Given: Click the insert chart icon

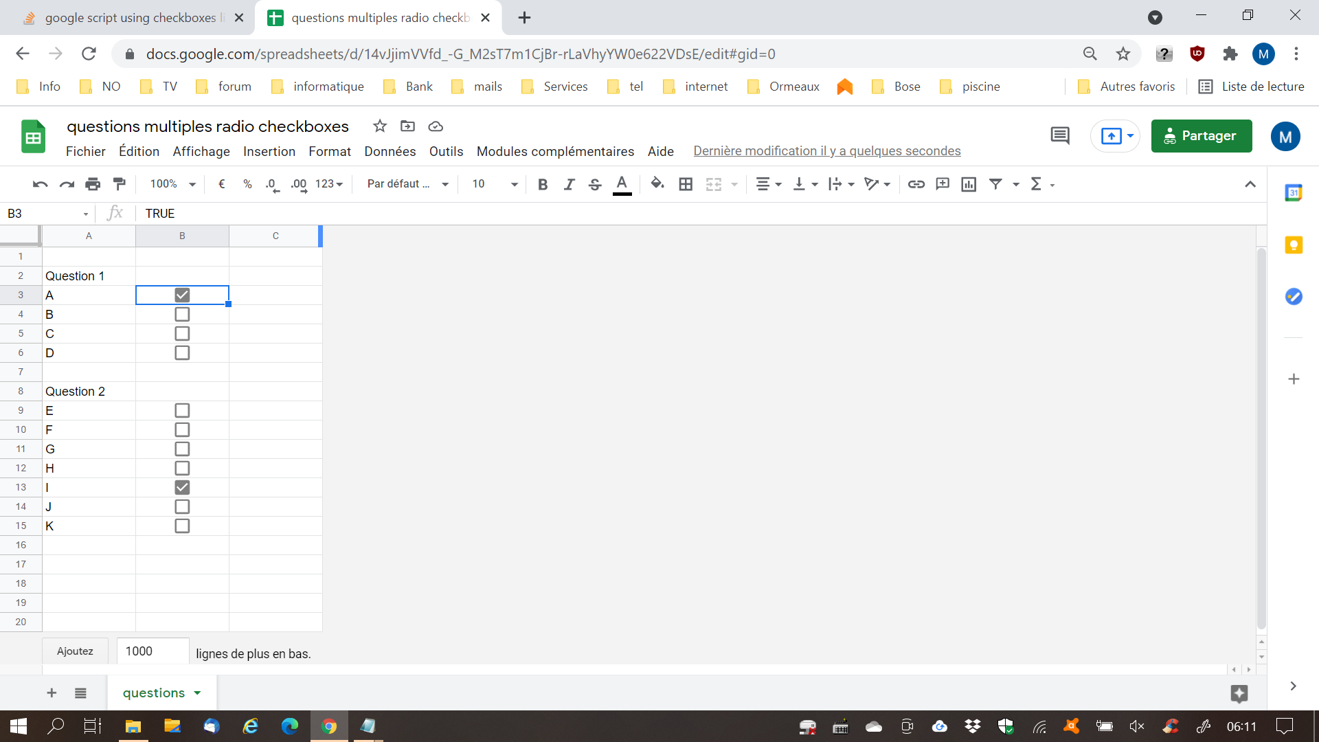Looking at the screenshot, I should 969,183.
